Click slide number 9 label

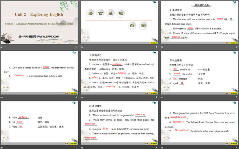236,148
